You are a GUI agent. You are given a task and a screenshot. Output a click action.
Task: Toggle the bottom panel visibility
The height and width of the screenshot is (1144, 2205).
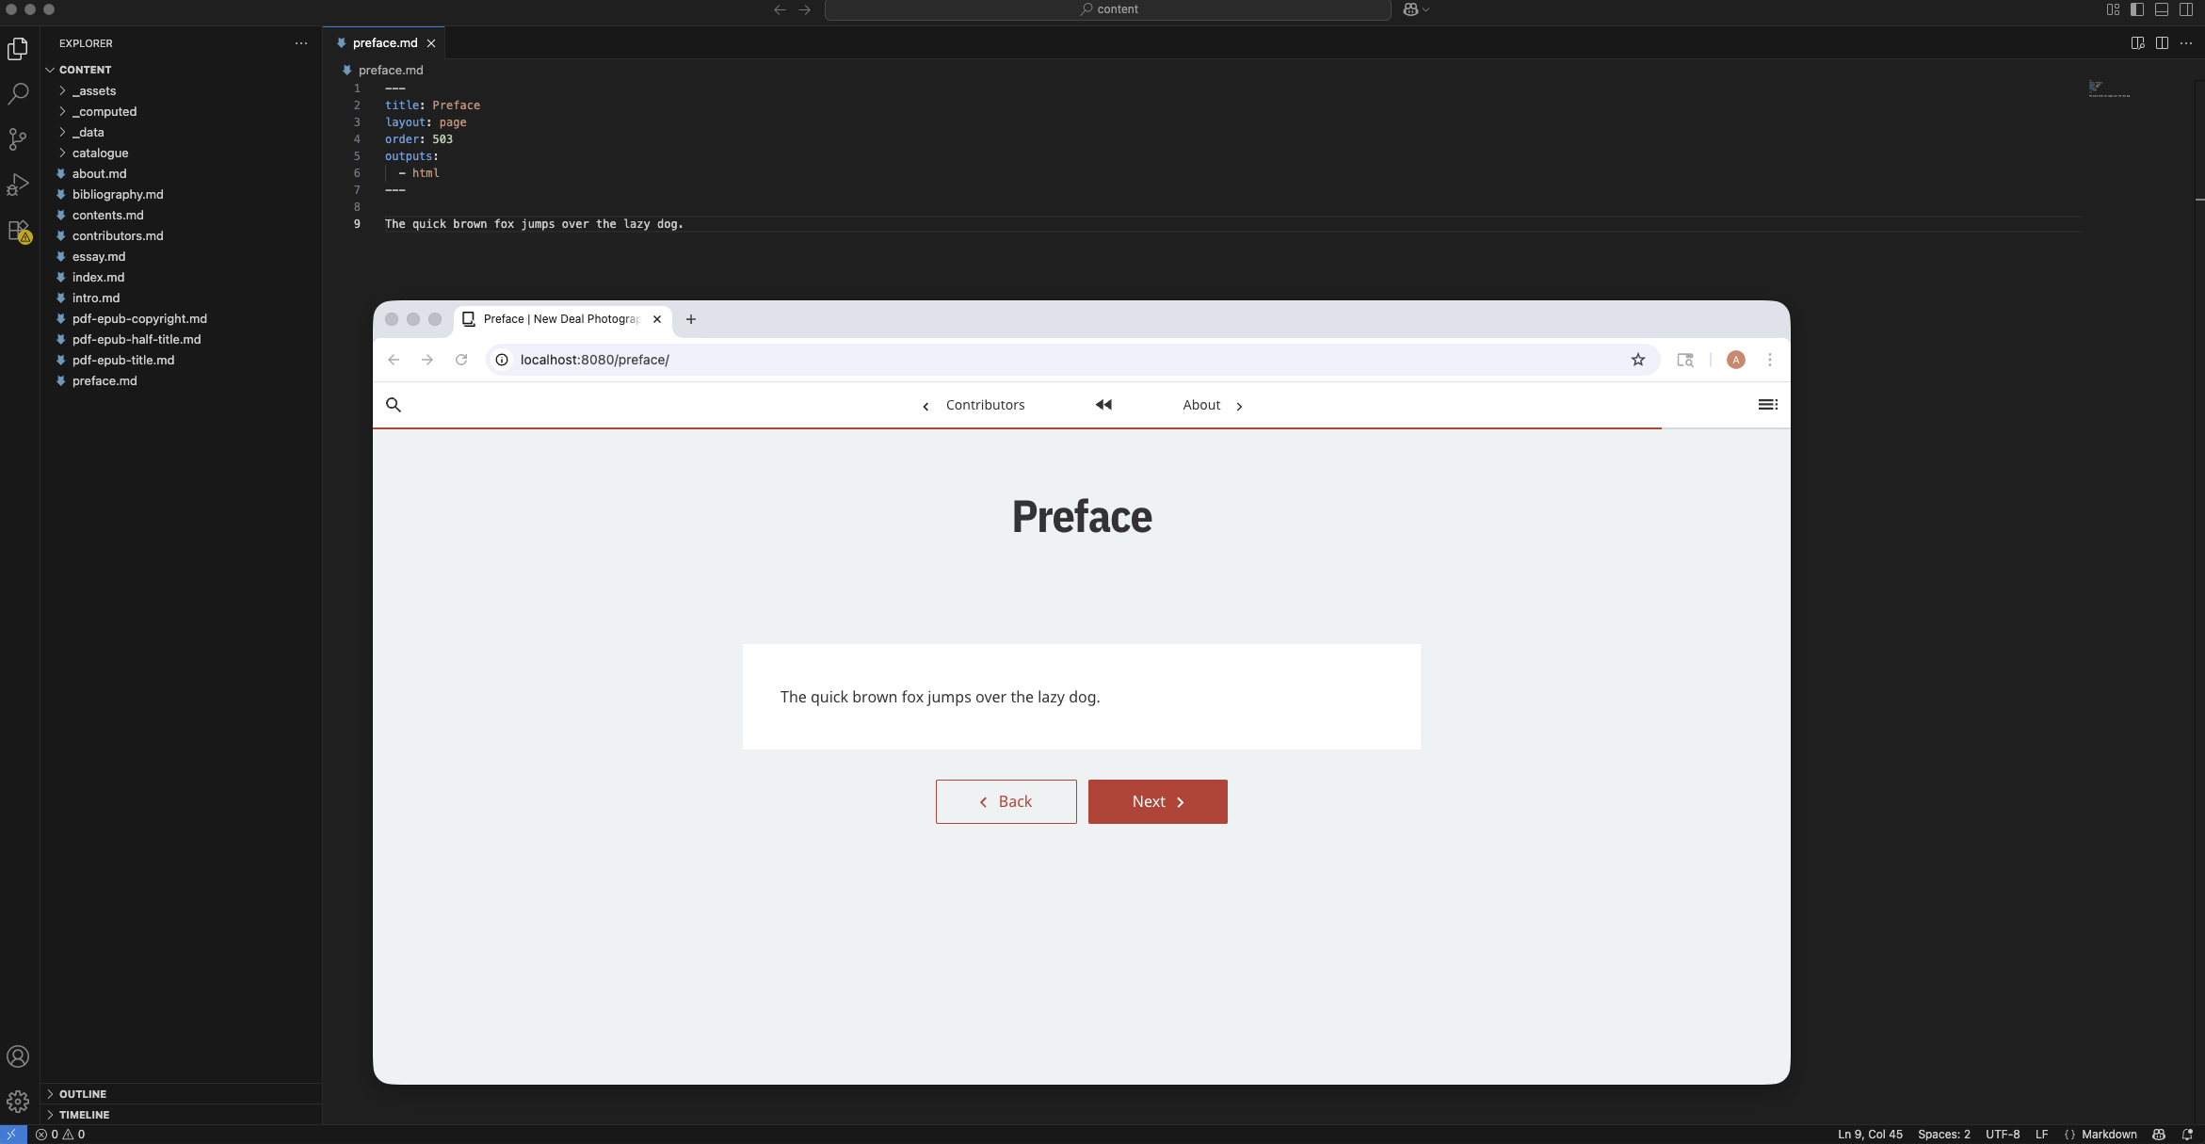(x=2162, y=9)
